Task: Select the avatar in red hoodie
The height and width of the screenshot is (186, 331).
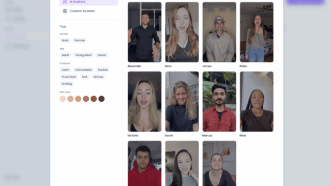Action: [145, 163]
